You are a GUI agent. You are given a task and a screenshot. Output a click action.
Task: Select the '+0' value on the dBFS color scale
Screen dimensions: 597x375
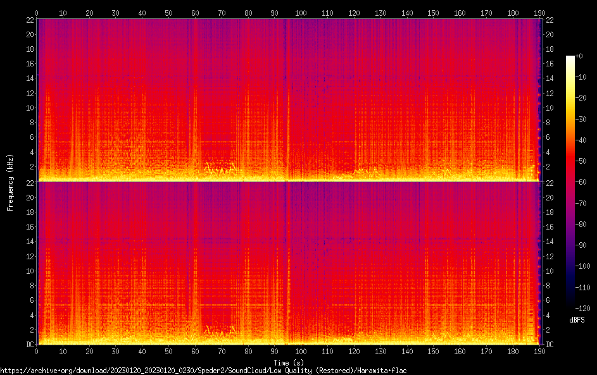point(579,56)
